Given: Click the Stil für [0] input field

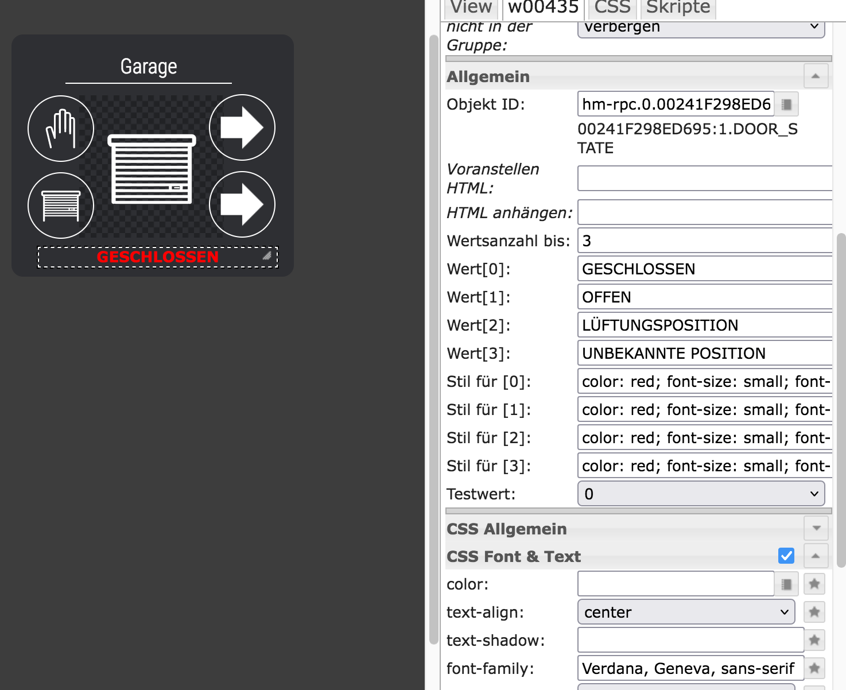Looking at the screenshot, I should click(x=705, y=381).
